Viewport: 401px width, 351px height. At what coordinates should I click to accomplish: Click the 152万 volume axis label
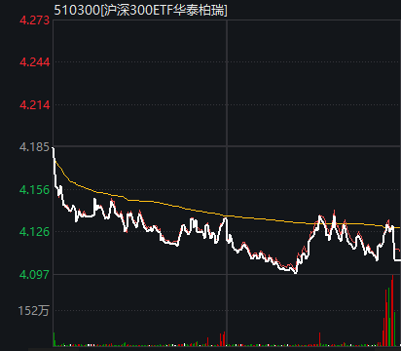click(33, 311)
